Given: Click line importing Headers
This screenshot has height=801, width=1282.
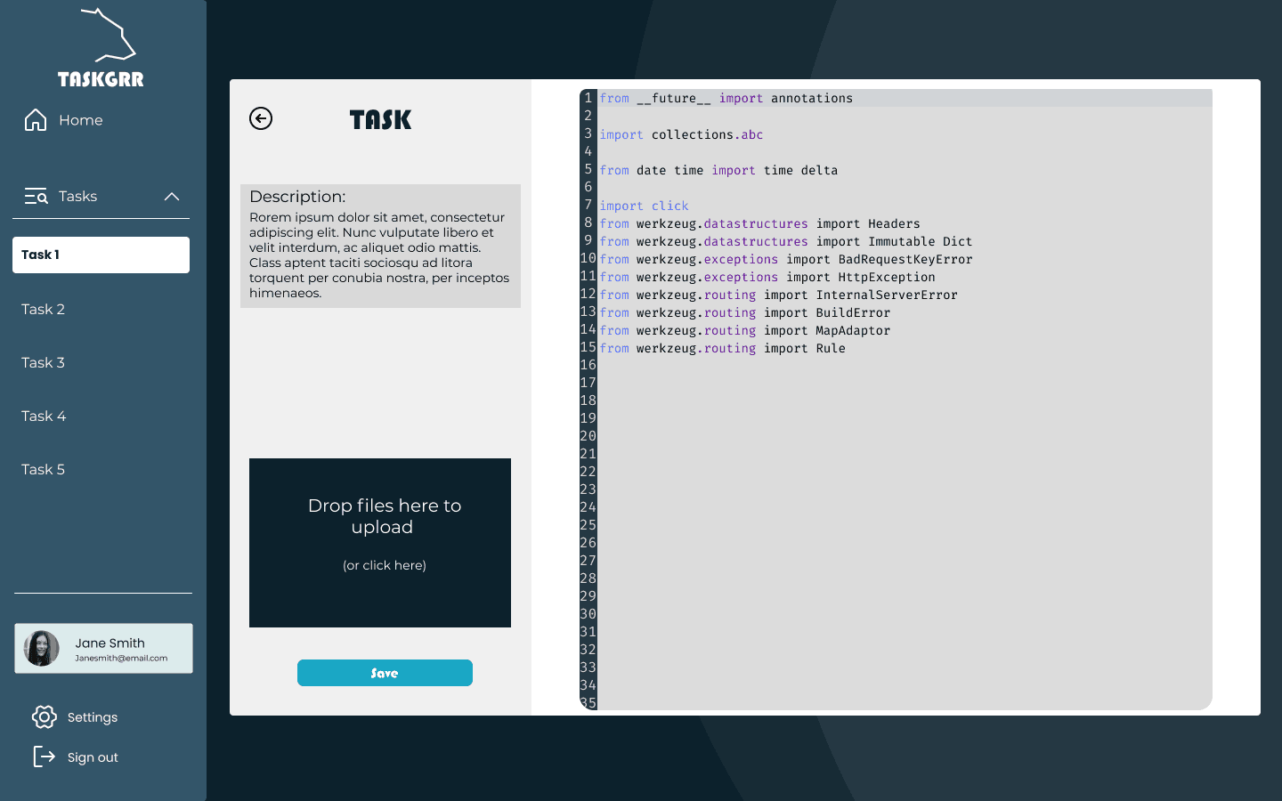Looking at the screenshot, I should [x=760, y=223].
